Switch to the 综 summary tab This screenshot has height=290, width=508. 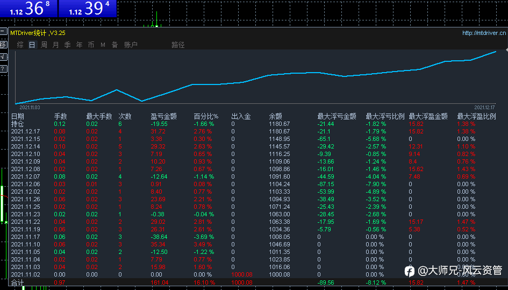click(x=20, y=45)
